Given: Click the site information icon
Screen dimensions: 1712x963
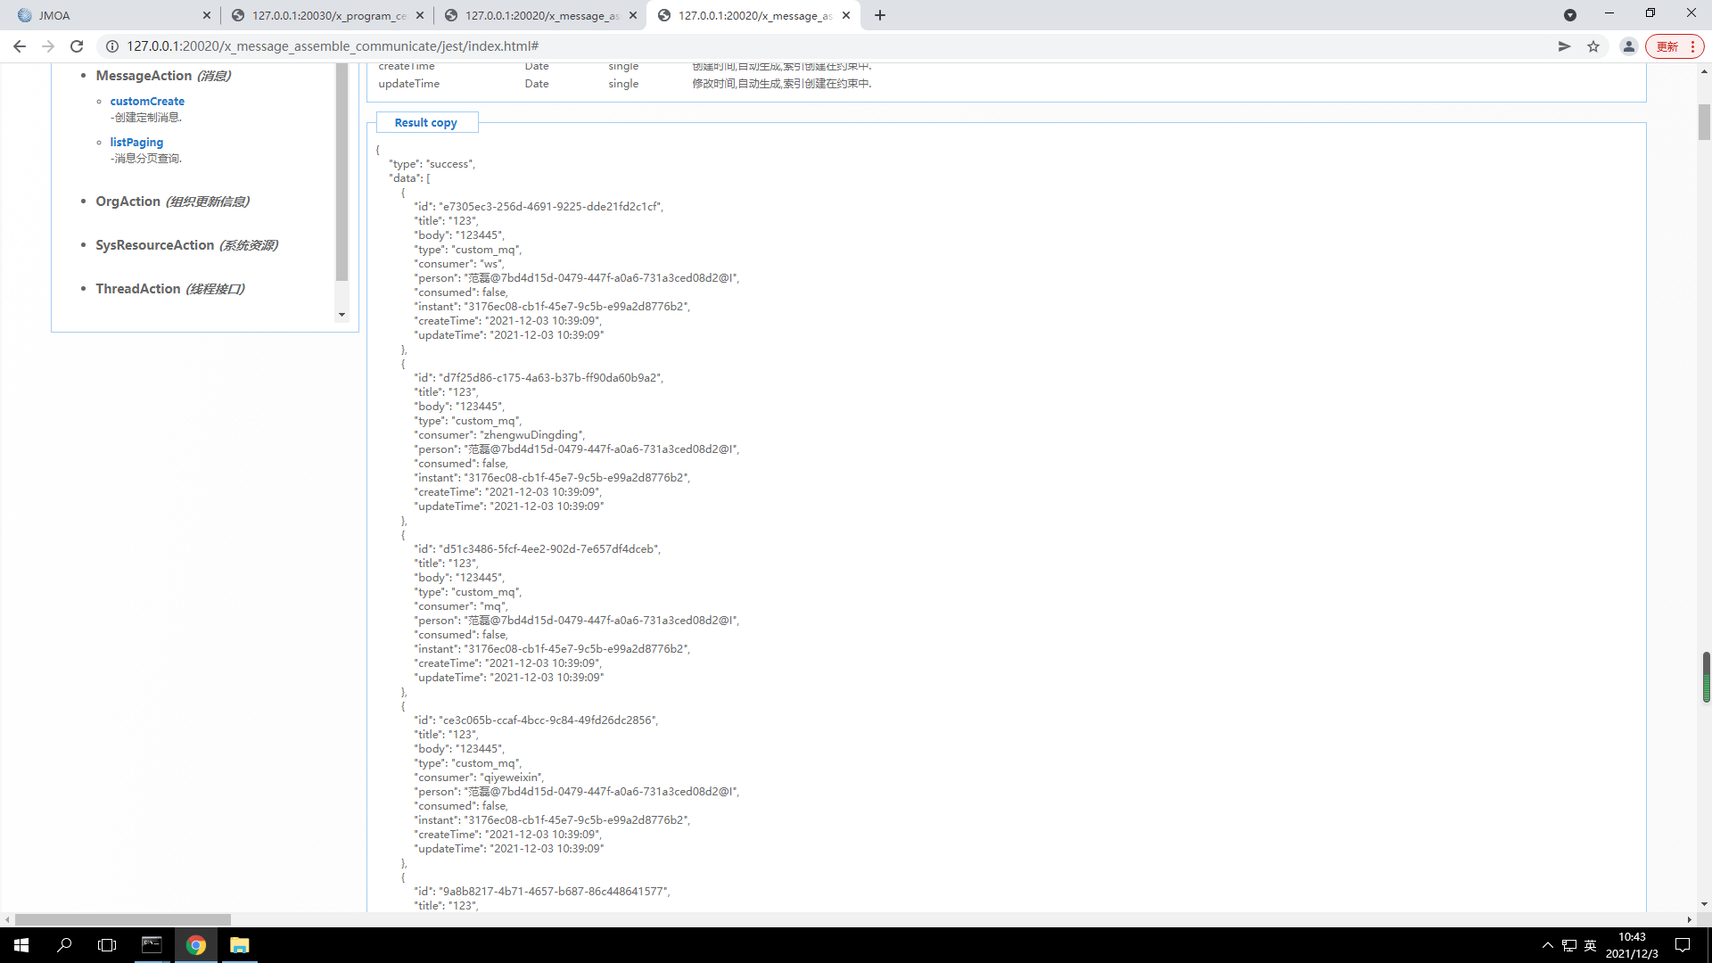Looking at the screenshot, I should [x=112, y=46].
